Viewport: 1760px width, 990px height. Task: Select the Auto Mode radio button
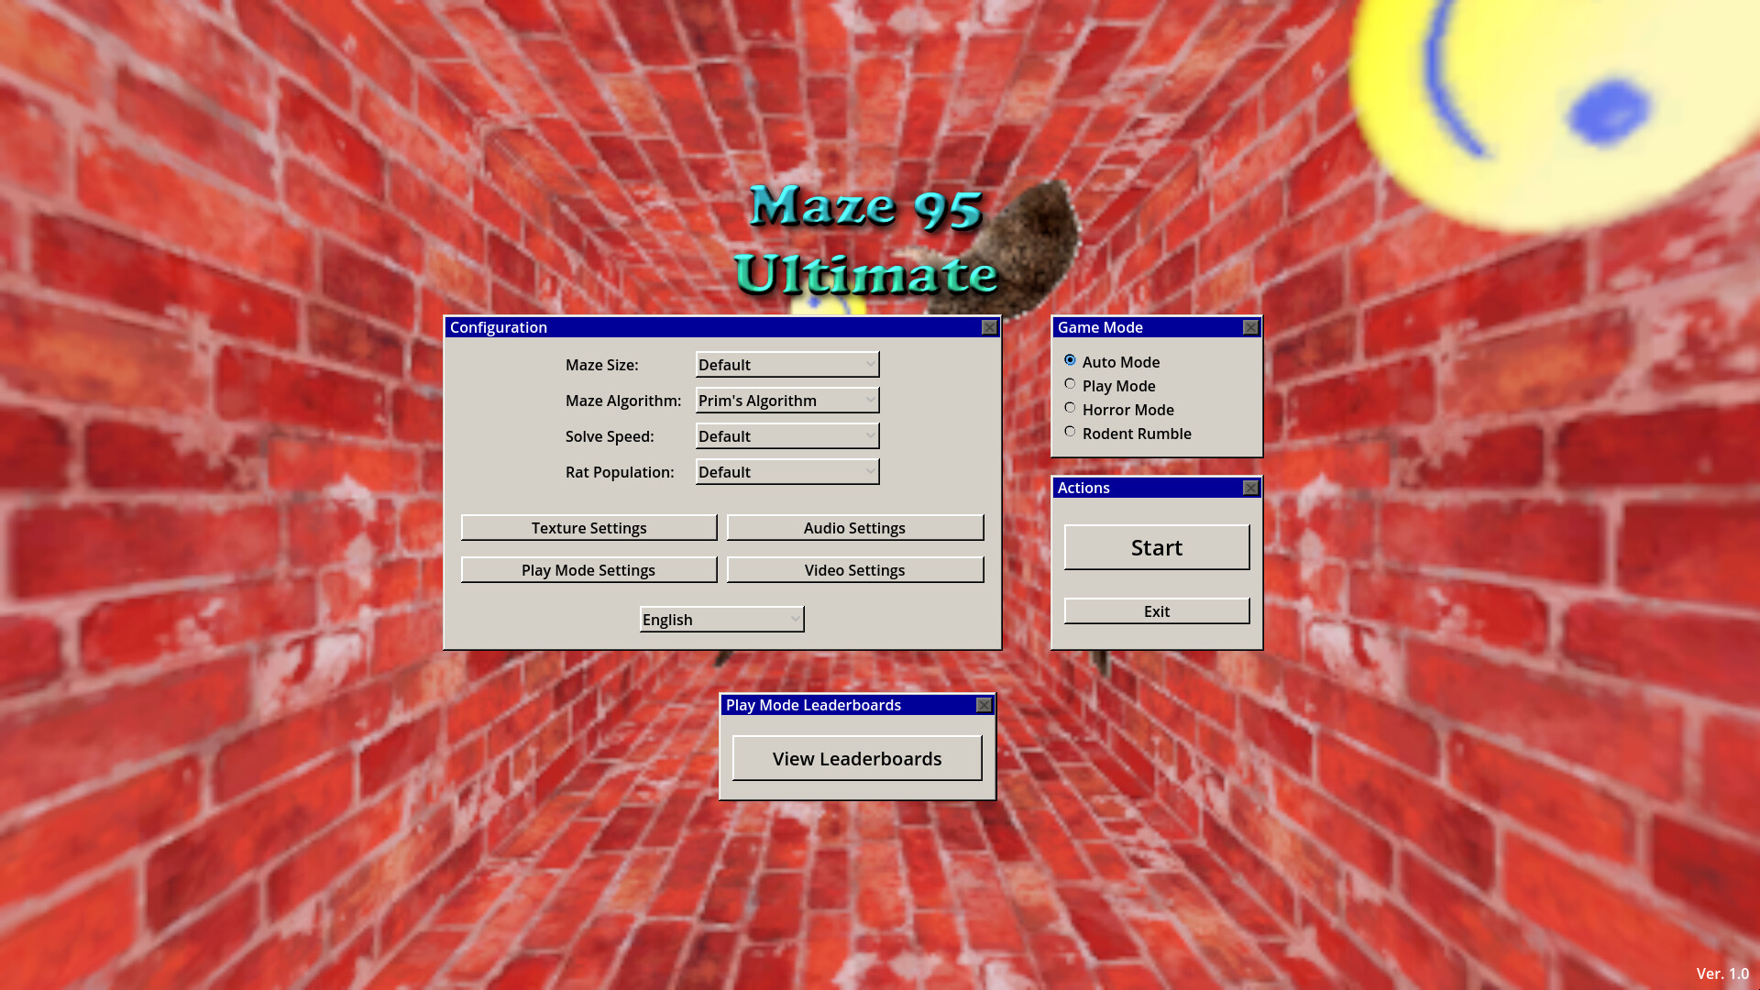(1070, 360)
